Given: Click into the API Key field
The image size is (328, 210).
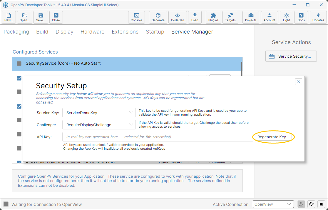Looking at the screenshot, I should click(158, 137).
